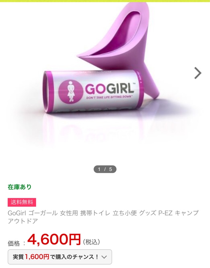Expand the 実質1,600円で購入のチャンス dropdown
This screenshot has height=268, width=210.
point(60,257)
